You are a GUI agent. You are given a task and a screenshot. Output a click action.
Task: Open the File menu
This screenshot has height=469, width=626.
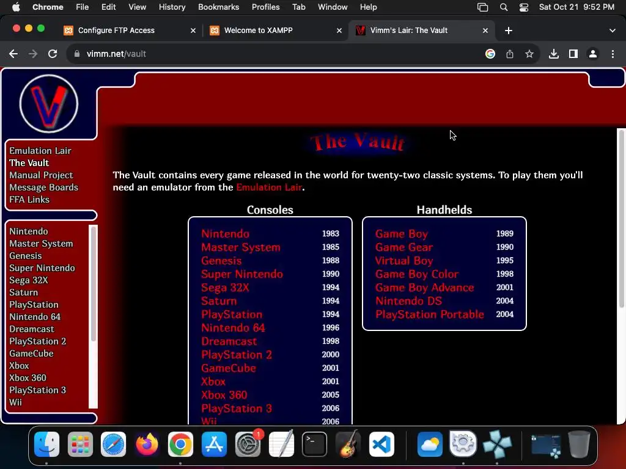coord(83,7)
